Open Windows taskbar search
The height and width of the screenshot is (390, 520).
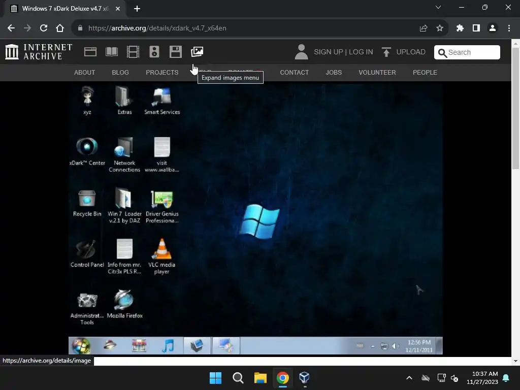coord(238,378)
